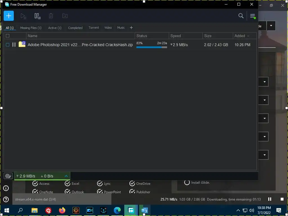Toggle the snail speed limit mode icon
The image size is (288, 216).
(x=8, y=176)
